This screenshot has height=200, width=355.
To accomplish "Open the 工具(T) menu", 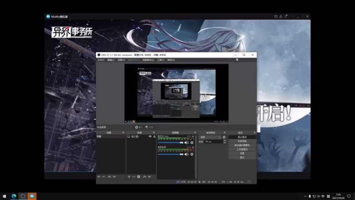I will (161, 60).
